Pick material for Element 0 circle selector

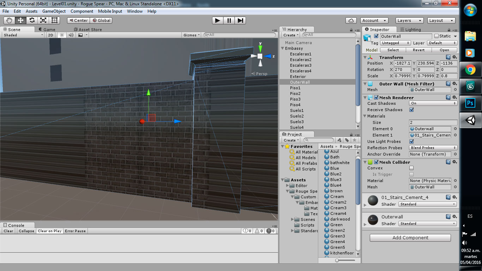click(x=455, y=129)
